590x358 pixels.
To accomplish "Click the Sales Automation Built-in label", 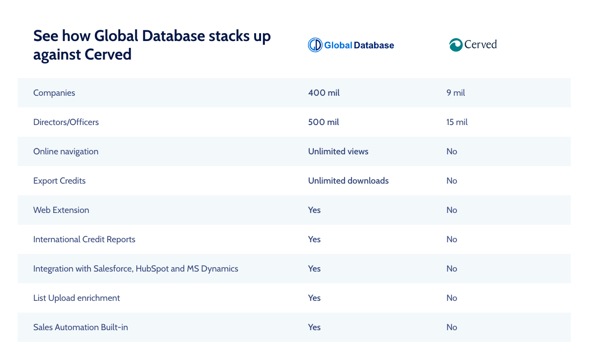I will 81,327.
